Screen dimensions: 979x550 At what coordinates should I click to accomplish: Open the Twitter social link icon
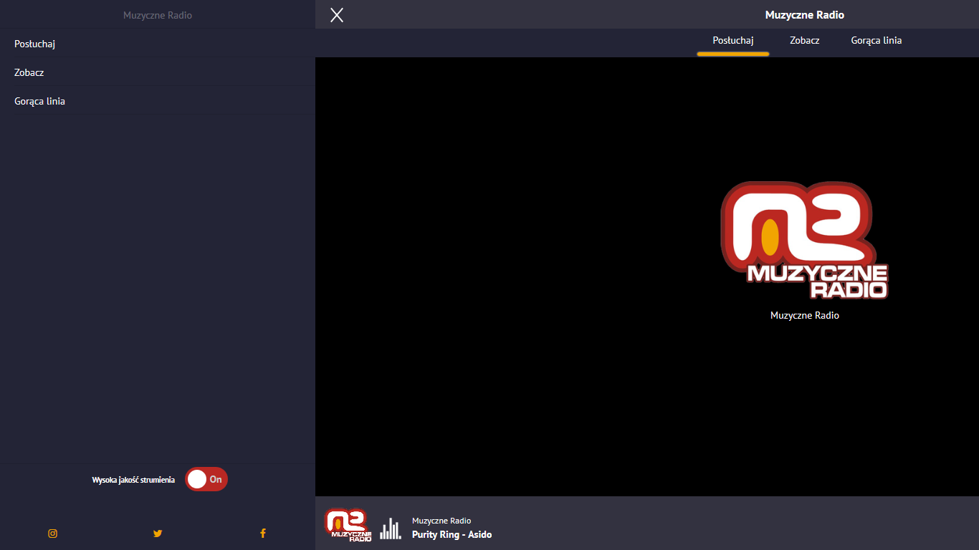(158, 534)
